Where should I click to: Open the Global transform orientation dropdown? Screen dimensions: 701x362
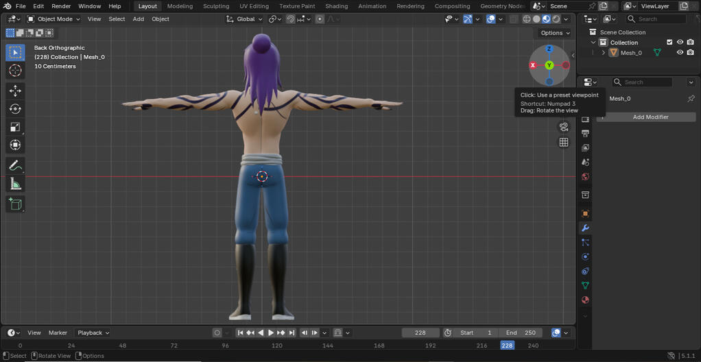pos(246,19)
